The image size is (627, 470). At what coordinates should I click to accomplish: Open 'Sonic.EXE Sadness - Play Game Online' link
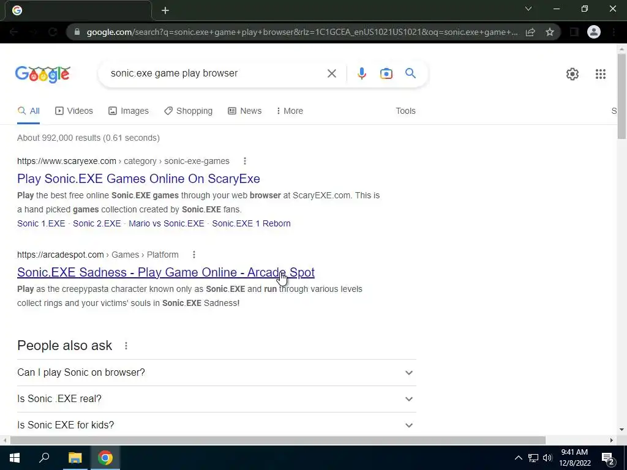click(x=166, y=272)
